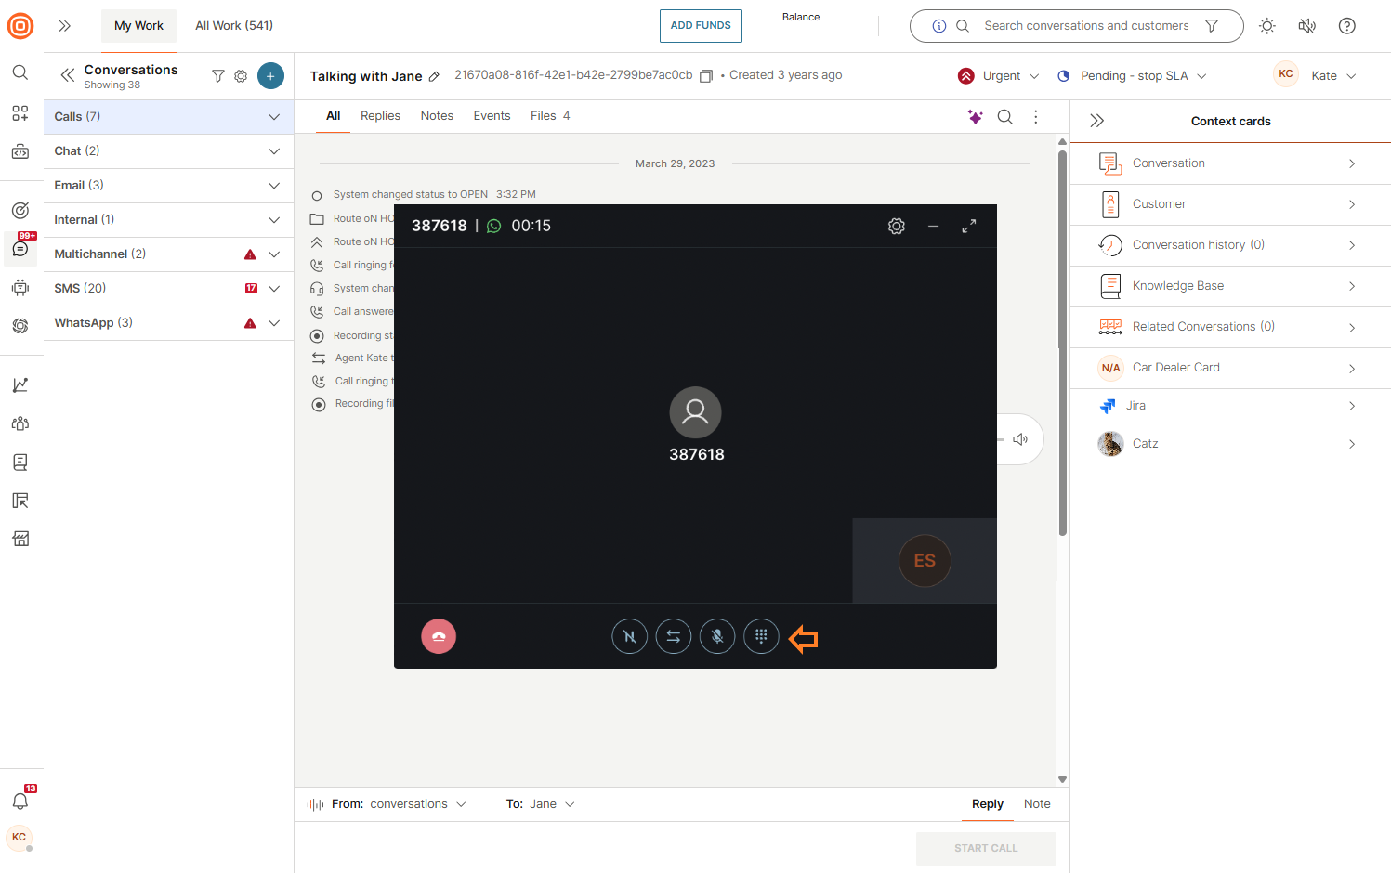Viewport: 1391px width, 873px height.
Task: Expand the SMS conversations group
Action: (274, 289)
